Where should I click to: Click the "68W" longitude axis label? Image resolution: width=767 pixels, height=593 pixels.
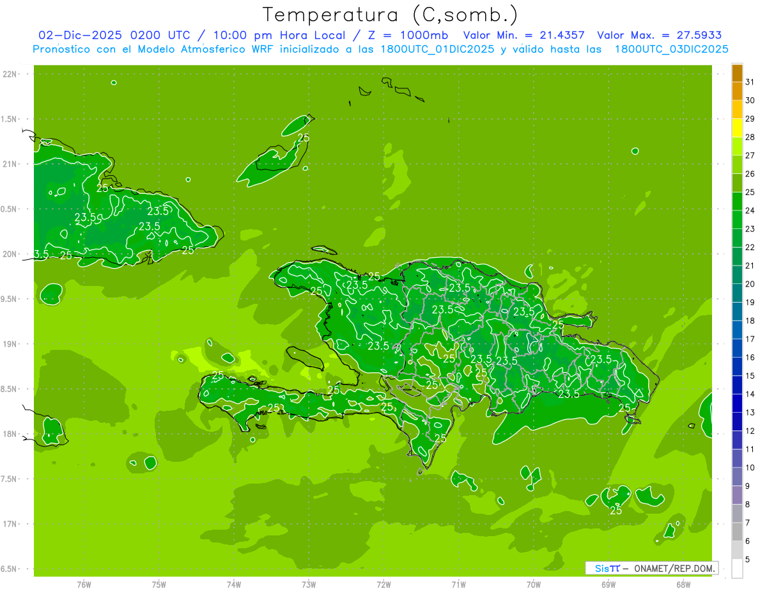pyautogui.click(x=683, y=585)
